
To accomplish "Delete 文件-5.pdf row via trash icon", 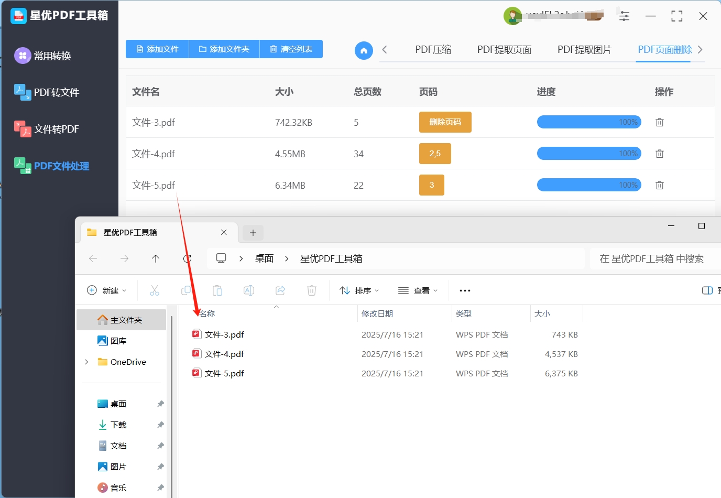I will coord(660,185).
